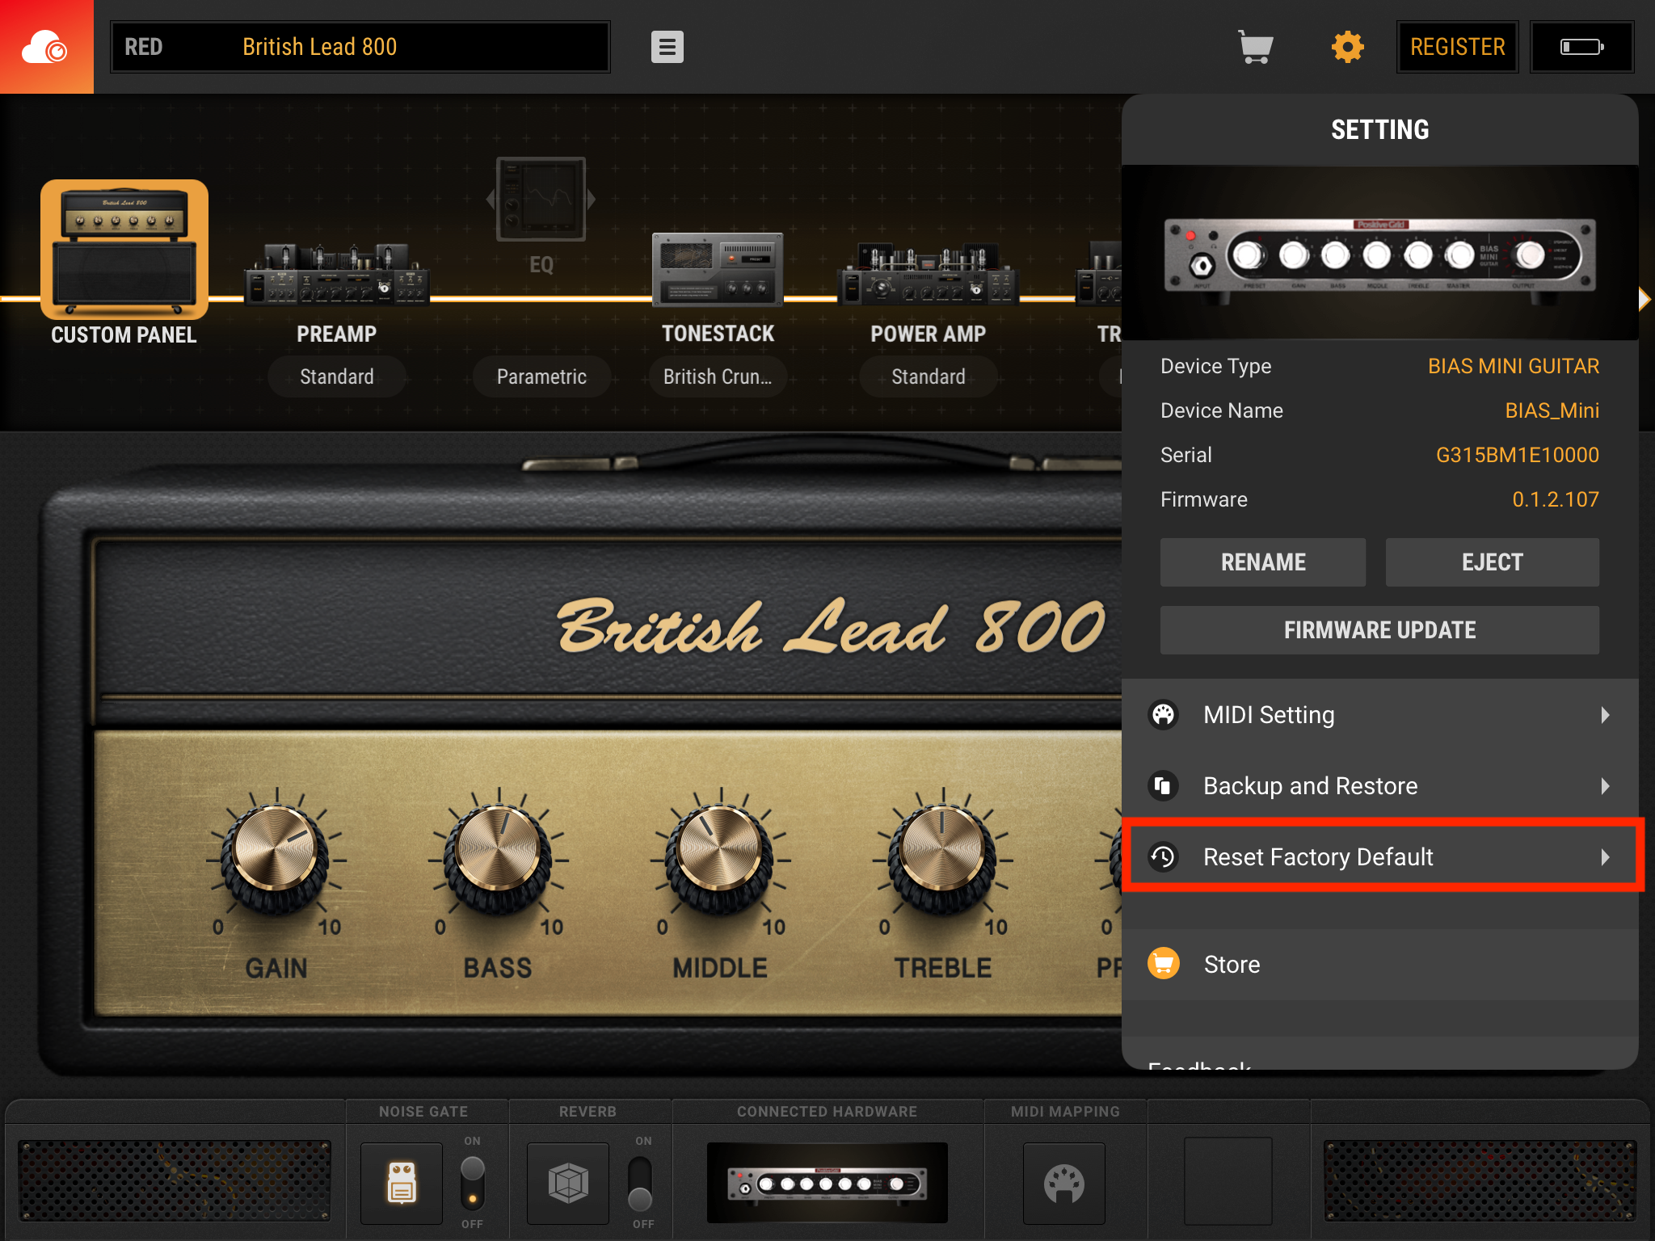Expand the MIDI Setting option

pos(1379,715)
